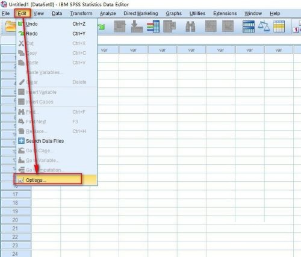Select the Cut menu entry
The width and height of the screenshot is (301, 257).
(x=57, y=43)
